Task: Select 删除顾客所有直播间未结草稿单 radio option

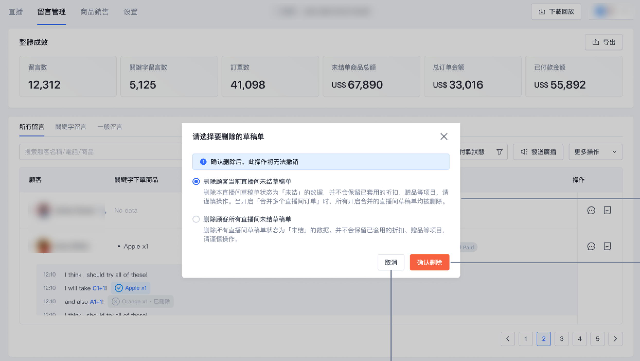Action: (196, 219)
